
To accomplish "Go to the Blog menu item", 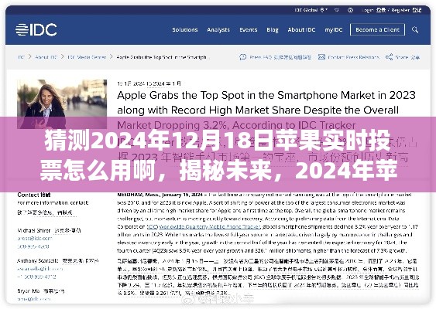I will click(273, 29).
